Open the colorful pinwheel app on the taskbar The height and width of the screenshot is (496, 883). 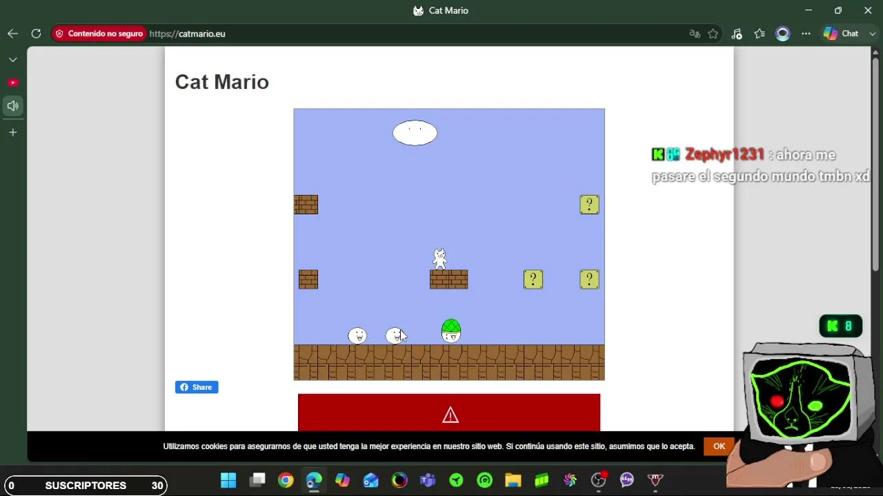click(x=570, y=480)
